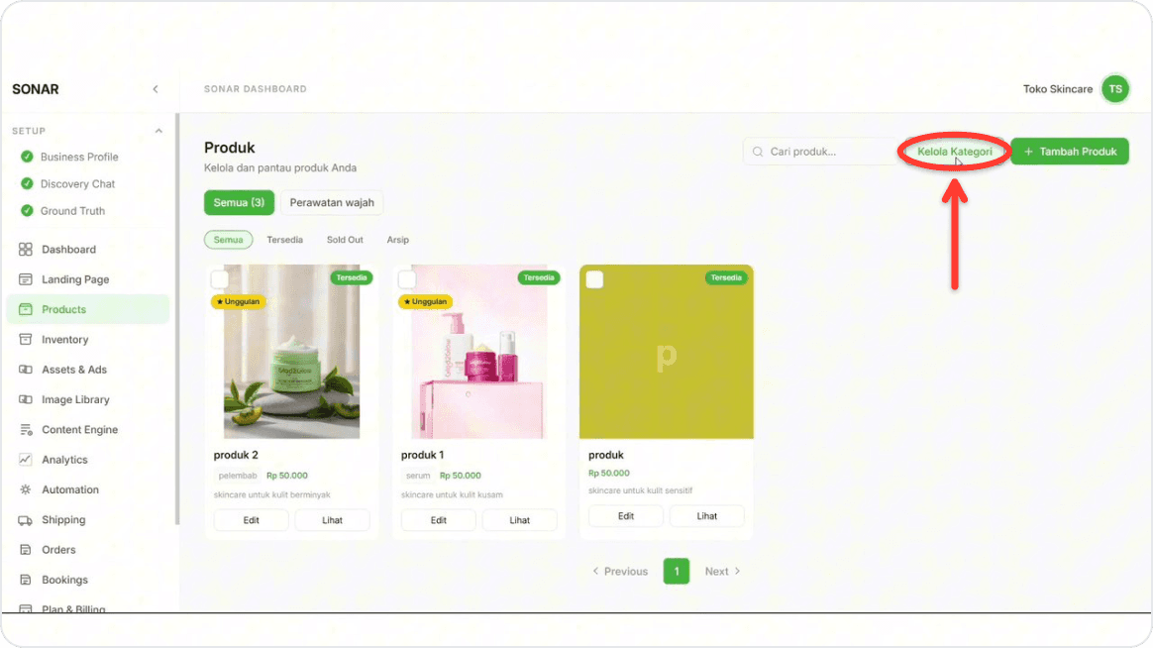The width and height of the screenshot is (1153, 648).
Task: Open produk yellow placeholder thumbnail
Action: (x=667, y=352)
